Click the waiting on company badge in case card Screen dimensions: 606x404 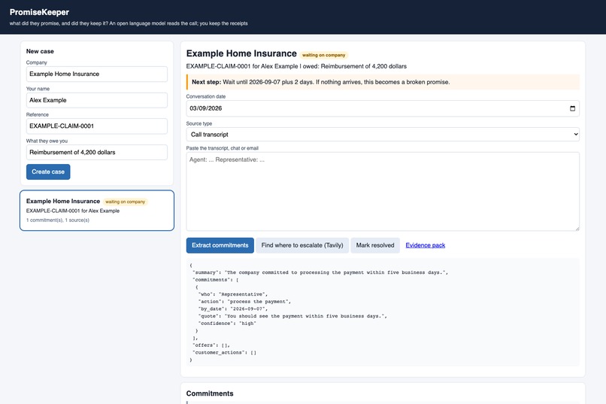point(126,202)
